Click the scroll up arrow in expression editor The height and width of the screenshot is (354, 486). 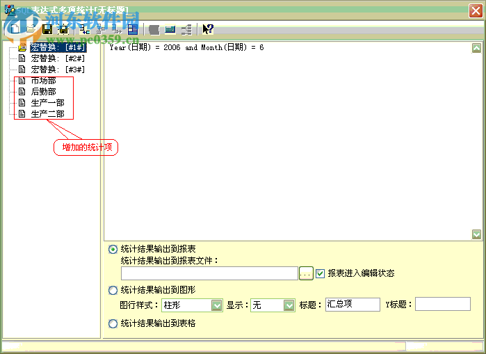click(476, 48)
